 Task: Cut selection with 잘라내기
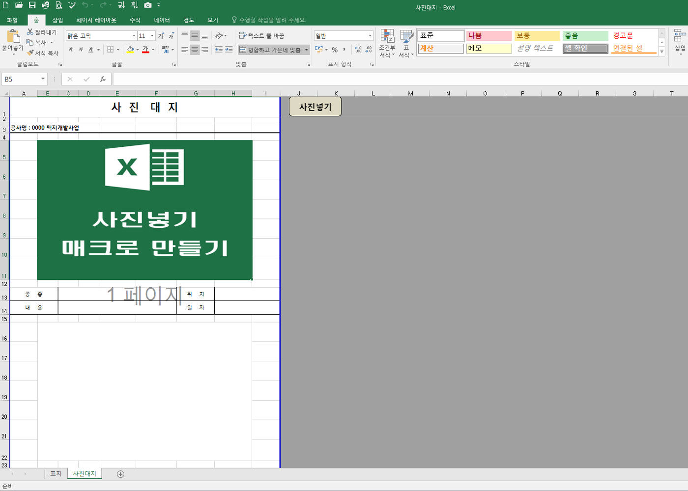(42, 32)
